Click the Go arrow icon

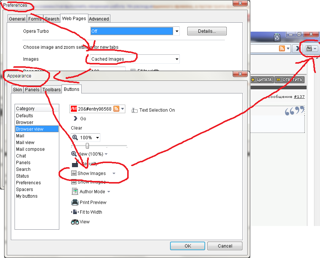[x=75, y=118]
